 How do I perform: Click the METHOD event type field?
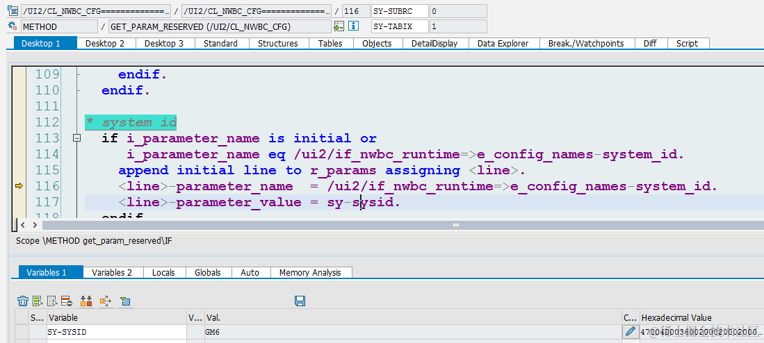click(60, 26)
